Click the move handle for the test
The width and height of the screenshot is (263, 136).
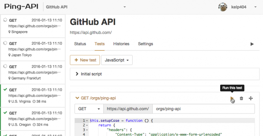(251, 98)
